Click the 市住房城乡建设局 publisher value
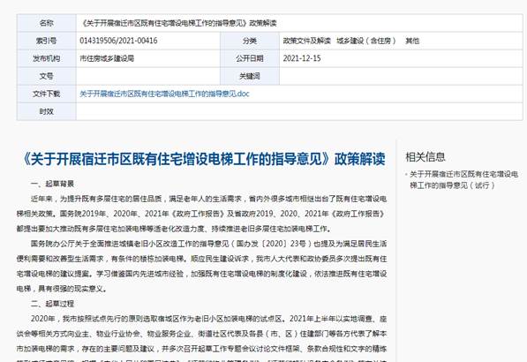 107,58
